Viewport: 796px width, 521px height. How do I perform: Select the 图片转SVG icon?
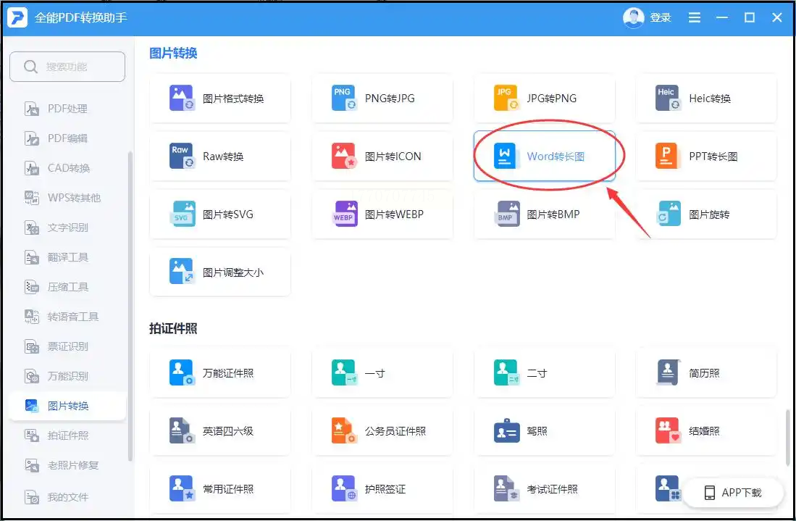[x=182, y=214]
